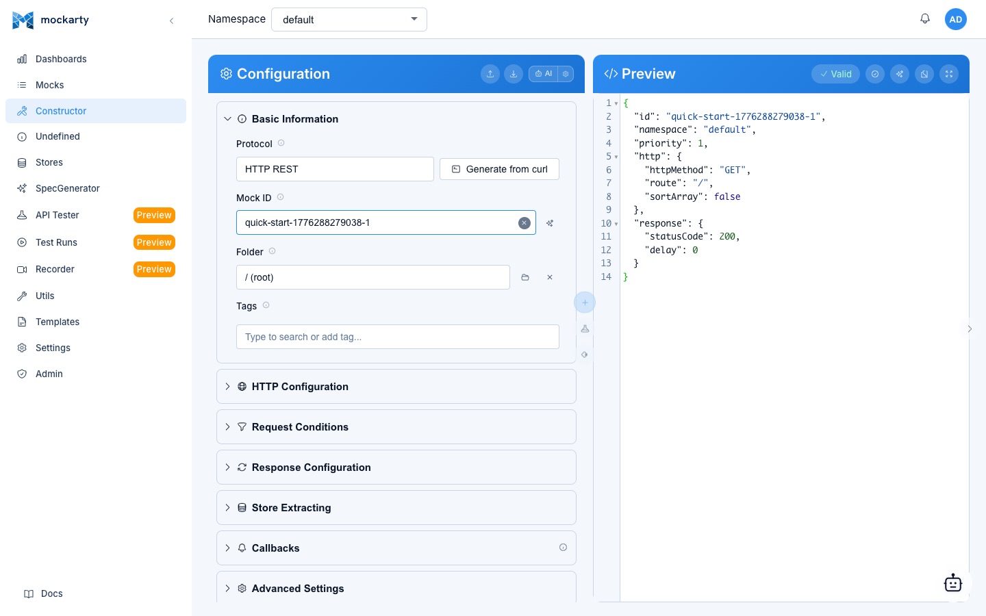This screenshot has width=986, height=616.
Task: Click the download icon in Configuration header
Action: pos(514,74)
